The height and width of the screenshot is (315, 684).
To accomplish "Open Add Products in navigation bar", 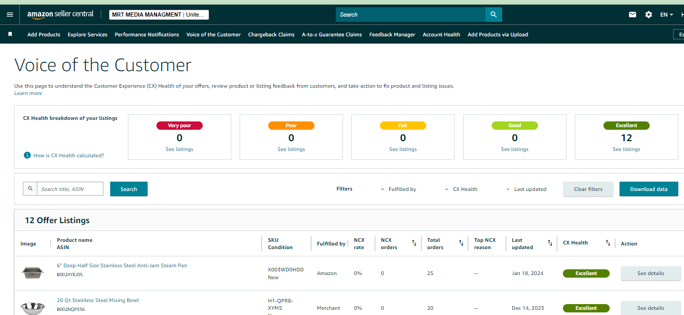I will click(x=44, y=35).
